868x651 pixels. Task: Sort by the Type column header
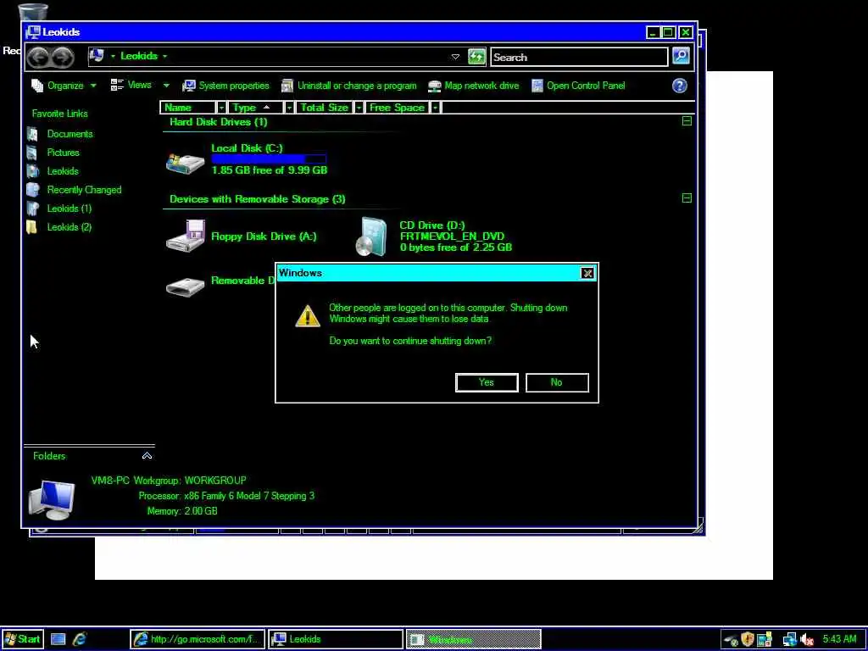pos(255,108)
